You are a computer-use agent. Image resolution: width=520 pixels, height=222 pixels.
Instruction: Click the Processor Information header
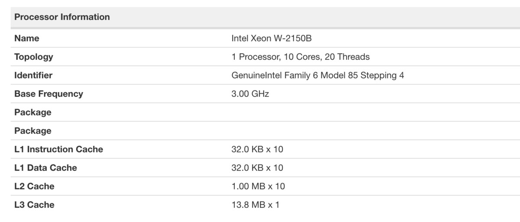click(x=62, y=17)
